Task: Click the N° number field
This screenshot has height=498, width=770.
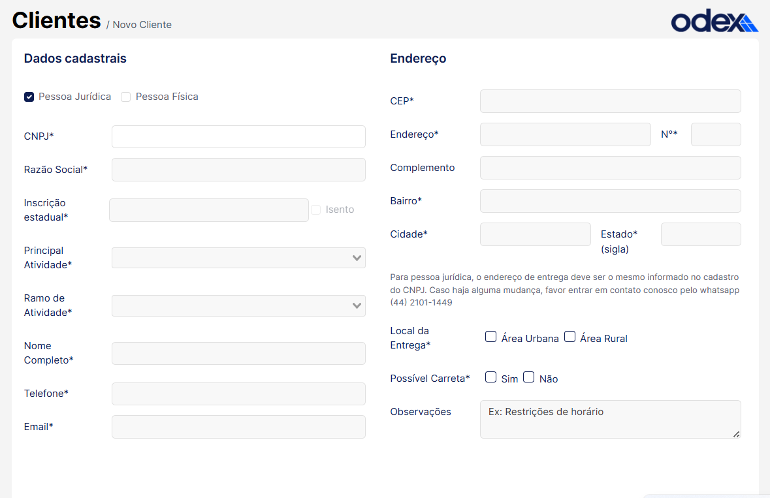Action: tap(716, 134)
